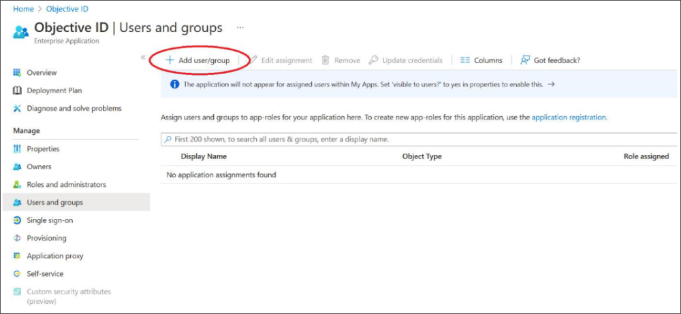Viewport: 681px width, 314px height.
Task: Collapse the left sidebar with the double chevron
Action: tap(143, 58)
